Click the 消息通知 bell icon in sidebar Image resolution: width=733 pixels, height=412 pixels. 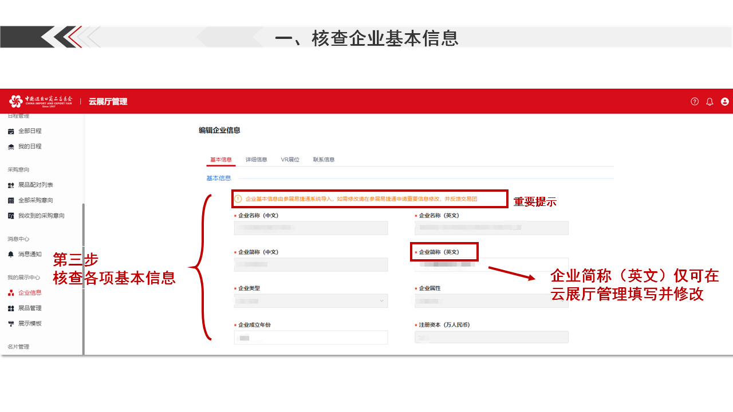click(x=11, y=254)
